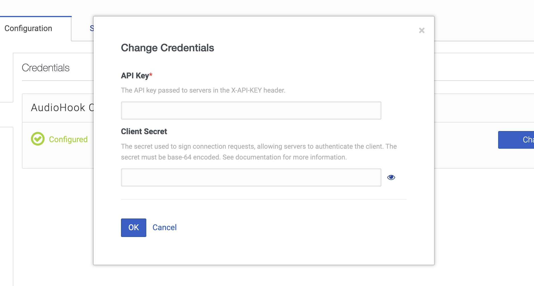Switch to the Configuration tab

pos(28,28)
